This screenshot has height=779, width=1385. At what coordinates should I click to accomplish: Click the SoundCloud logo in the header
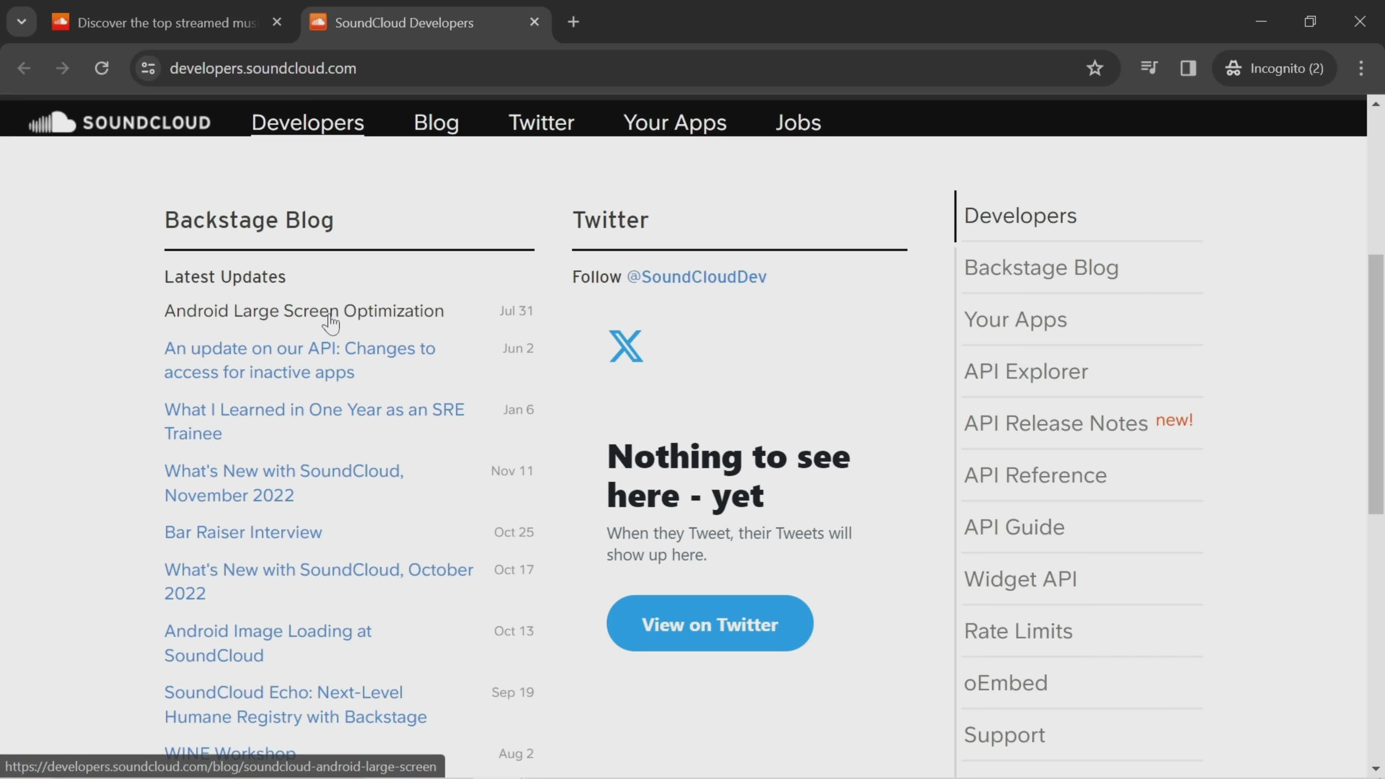point(119,123)
